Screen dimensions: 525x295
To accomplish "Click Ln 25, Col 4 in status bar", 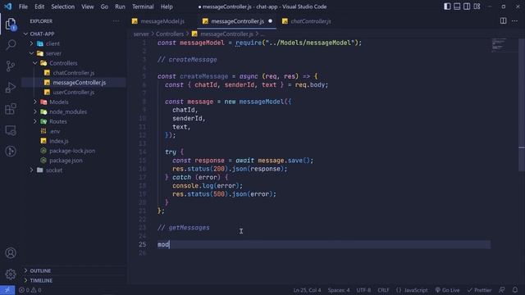I will coord(307,290).
